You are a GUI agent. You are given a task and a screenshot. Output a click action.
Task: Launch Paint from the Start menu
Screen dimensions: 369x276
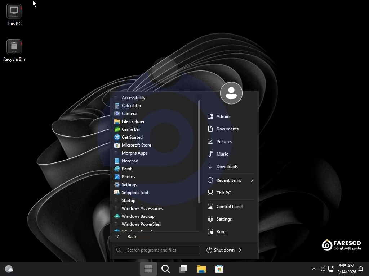pyautogui.click(x=126, y=169)
